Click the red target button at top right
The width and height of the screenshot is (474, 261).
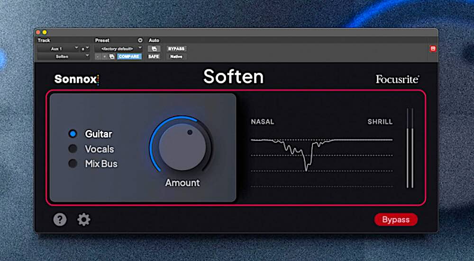click(x=433, y=49)
